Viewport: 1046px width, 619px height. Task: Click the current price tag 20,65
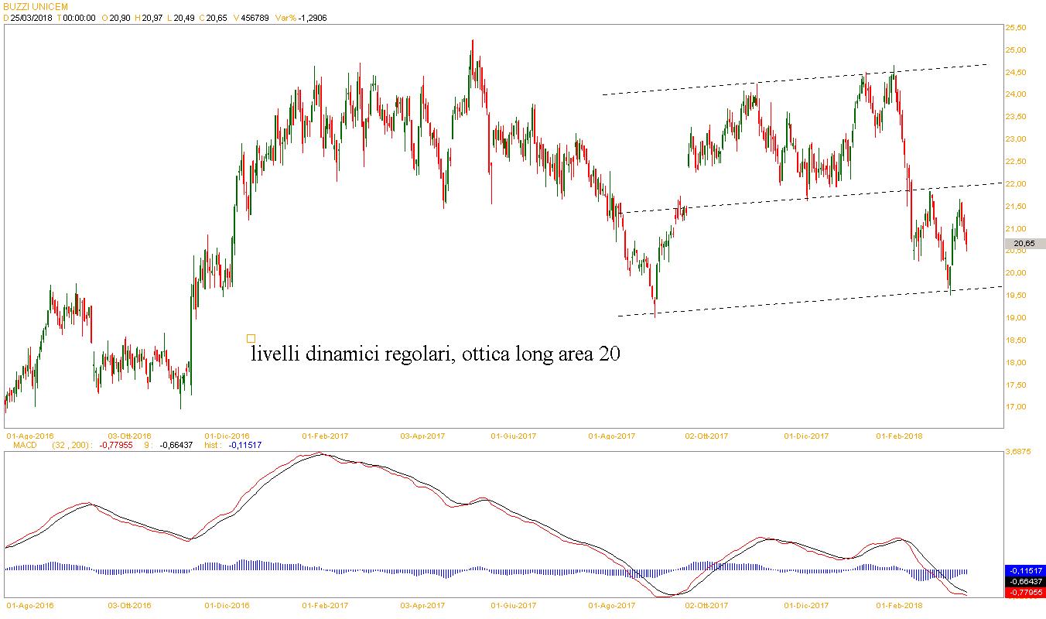pos(1024,244)
